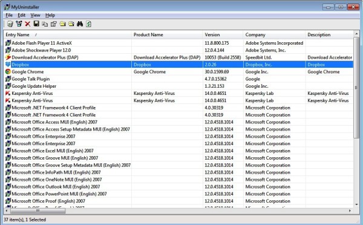This screenshot has height=225, width=363.
Task: Select Microsoft Office Access MUI (English) 2007
Action: click(x=54, y=122)
